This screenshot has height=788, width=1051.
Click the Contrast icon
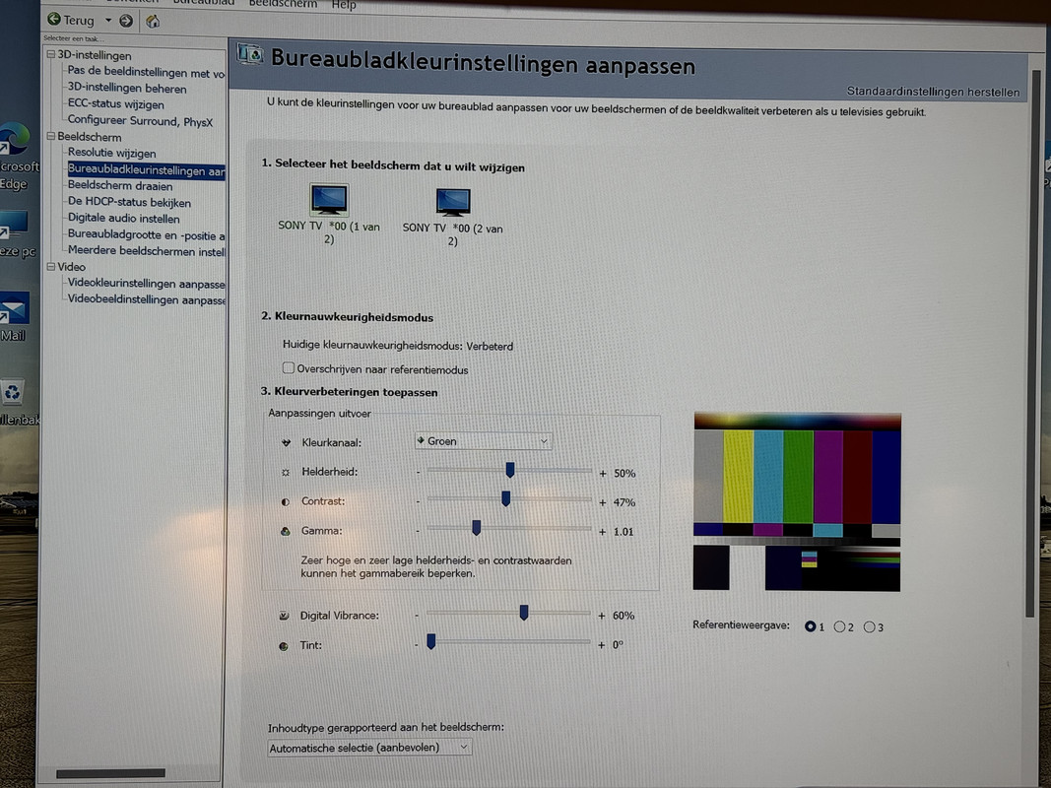286,502
